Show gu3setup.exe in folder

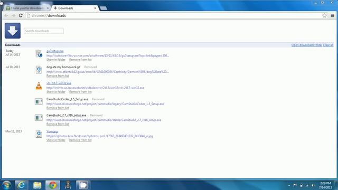coord(56,60)
